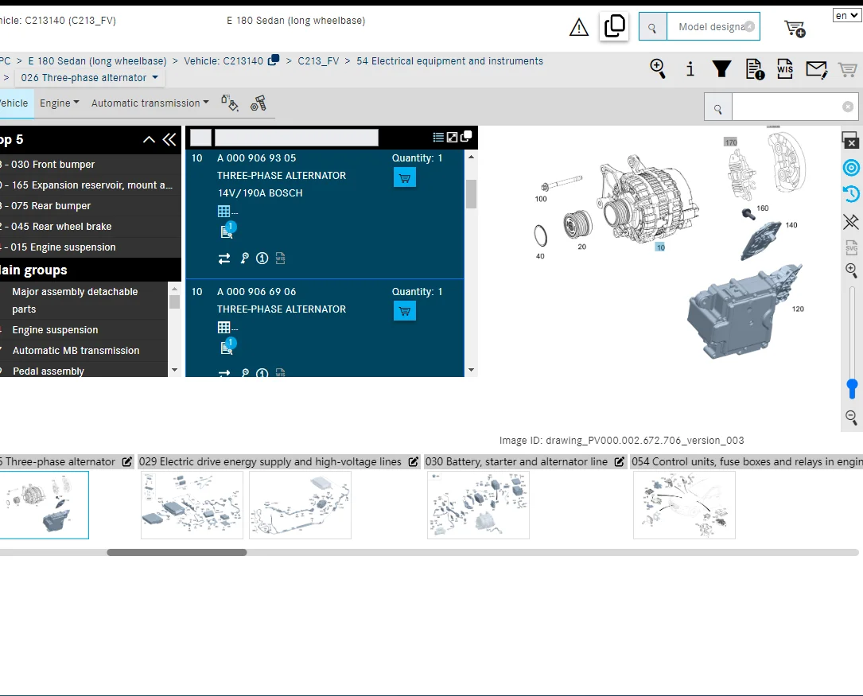Toggle the pin drawing icon
Image resolution: width=863 pixels, height=696 pixels.
click(x=851, y=222)
